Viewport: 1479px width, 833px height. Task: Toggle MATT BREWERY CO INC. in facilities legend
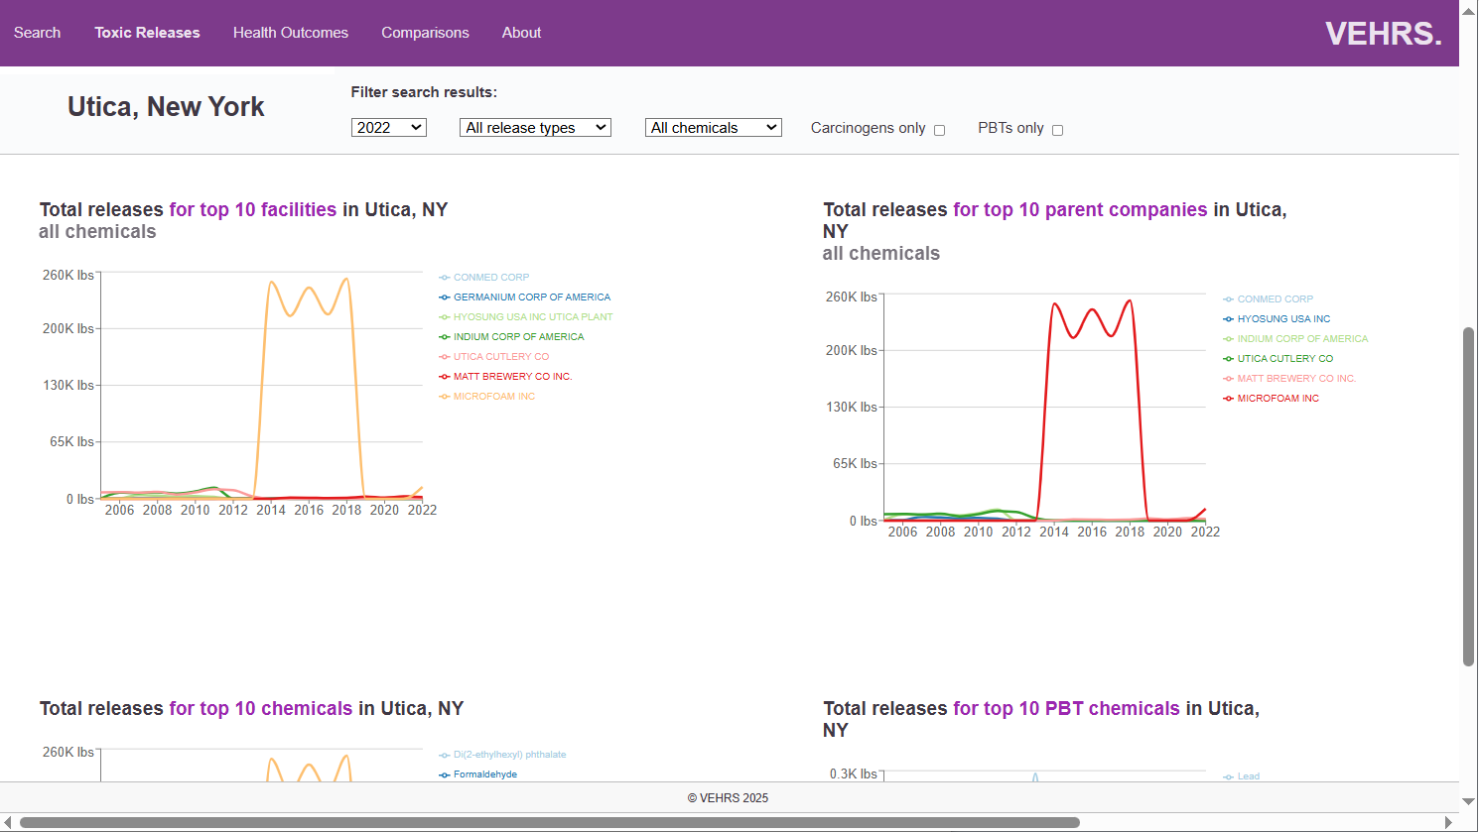[505, 377]
